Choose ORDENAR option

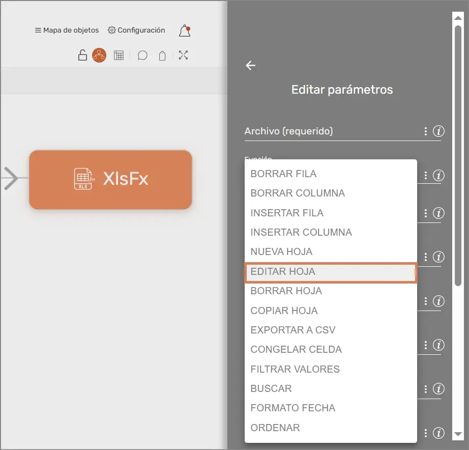click(x=331, y=428)
